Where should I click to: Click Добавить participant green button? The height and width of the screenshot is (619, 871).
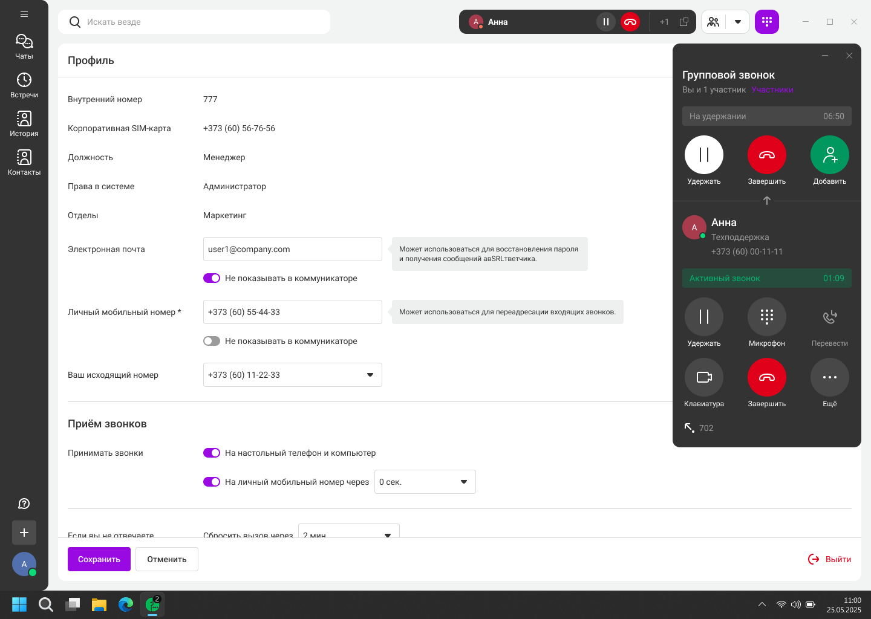(829, 155)
